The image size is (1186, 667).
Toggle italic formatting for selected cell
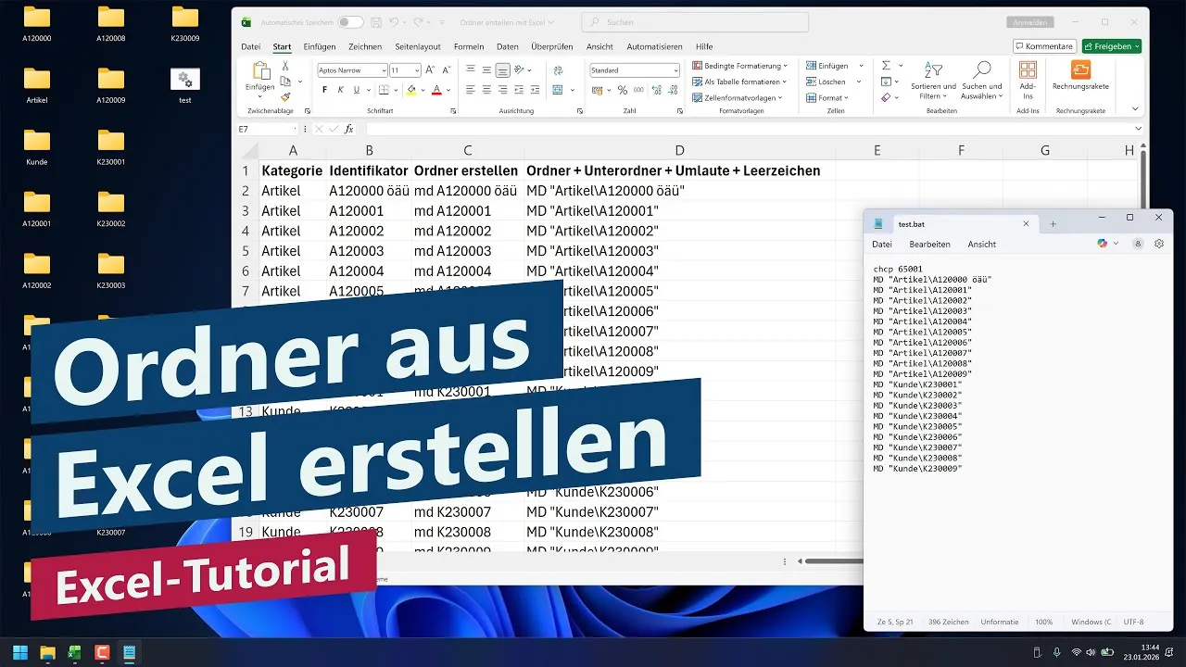pos(341,89)
